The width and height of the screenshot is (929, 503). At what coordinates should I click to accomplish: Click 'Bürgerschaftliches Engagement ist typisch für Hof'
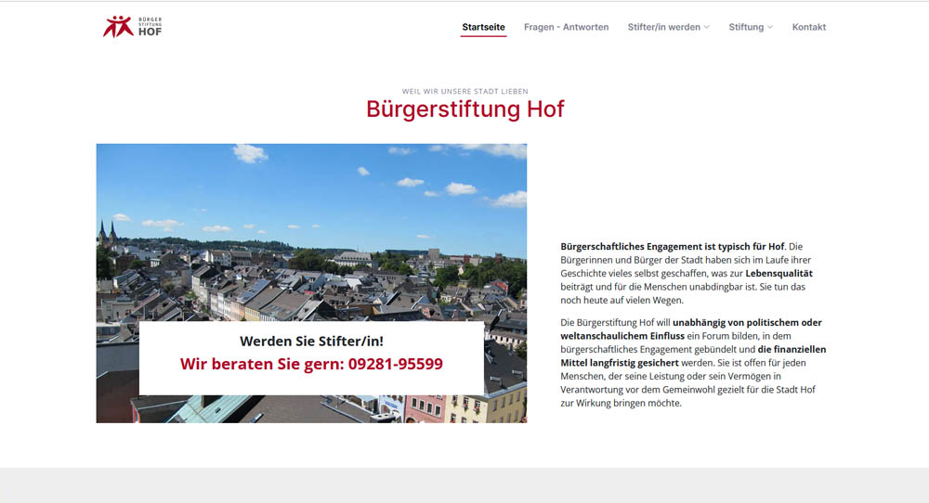click(x=673, y=246)
